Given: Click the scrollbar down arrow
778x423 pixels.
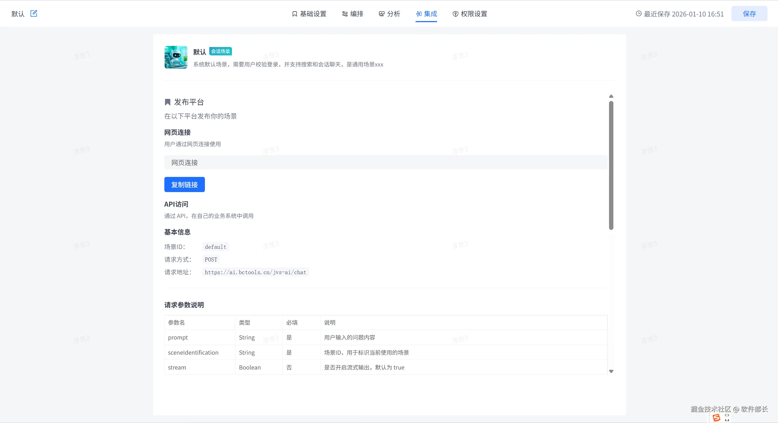Looking at the screenshot, I should [611, 371].
